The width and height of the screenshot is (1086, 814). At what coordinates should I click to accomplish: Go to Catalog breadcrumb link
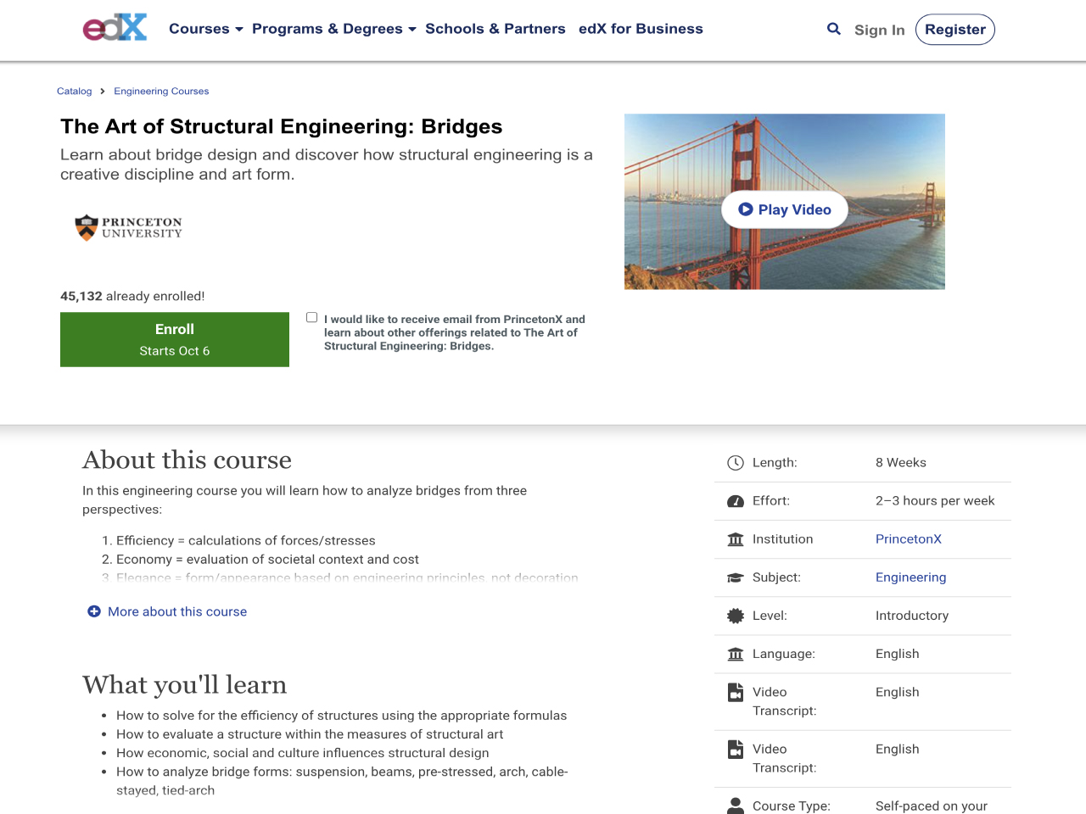point(75,92)
